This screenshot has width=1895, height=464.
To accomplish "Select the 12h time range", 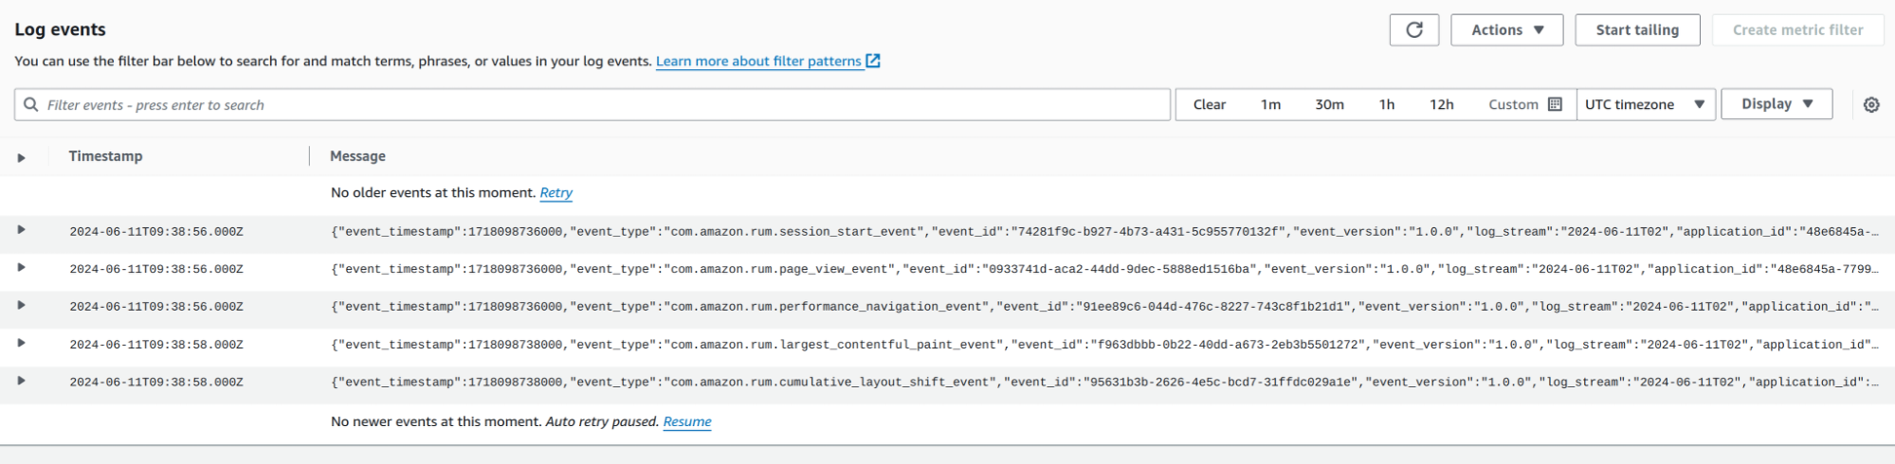I will (1441, 104).
